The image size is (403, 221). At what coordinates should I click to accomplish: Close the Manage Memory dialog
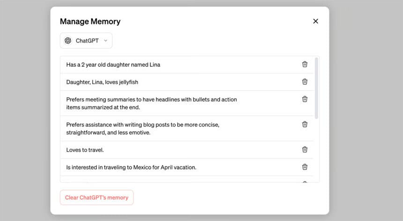[x=315, y=21]
